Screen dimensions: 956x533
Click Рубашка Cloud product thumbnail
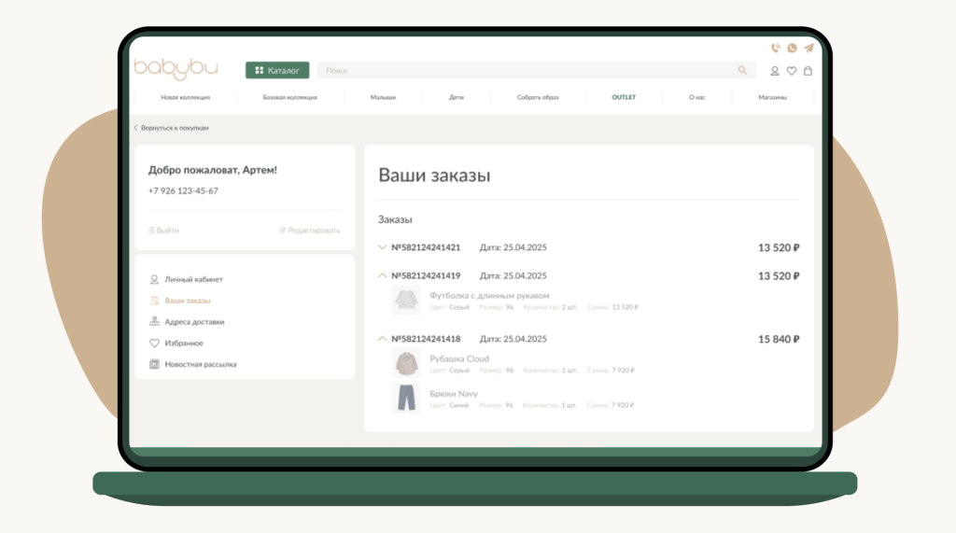click(406, 363)
